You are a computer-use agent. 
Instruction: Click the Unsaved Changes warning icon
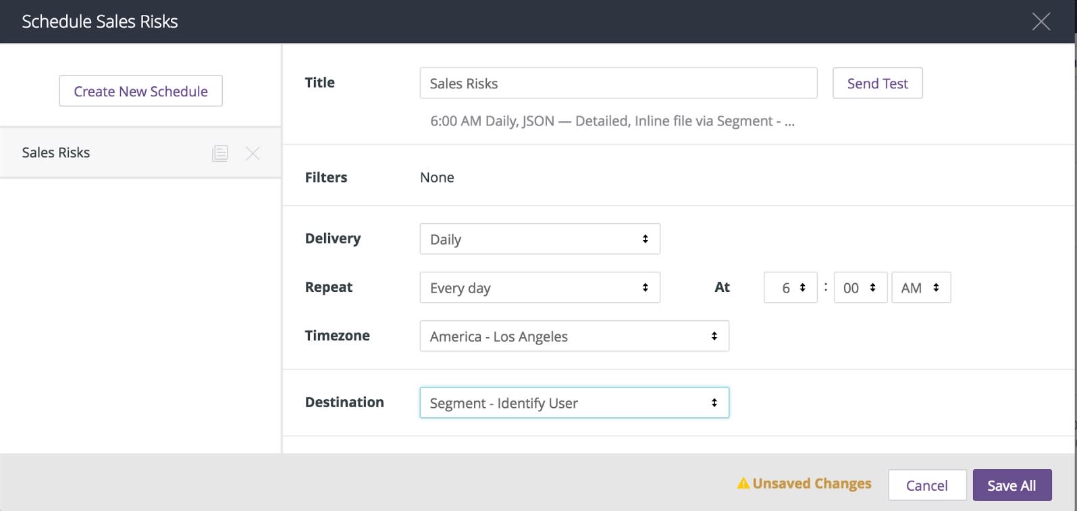coord(743,483)
